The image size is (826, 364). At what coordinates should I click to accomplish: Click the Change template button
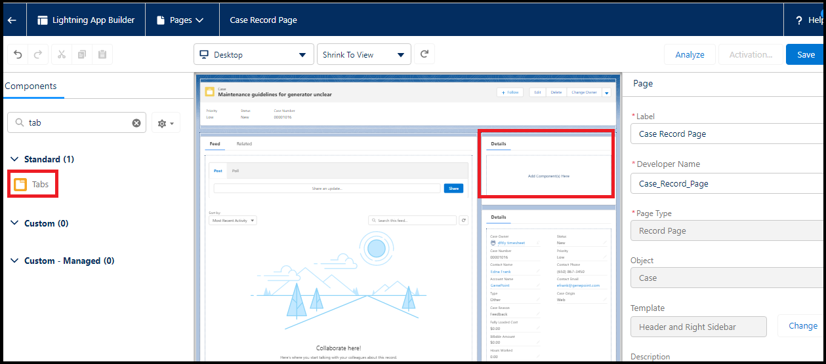802,325
